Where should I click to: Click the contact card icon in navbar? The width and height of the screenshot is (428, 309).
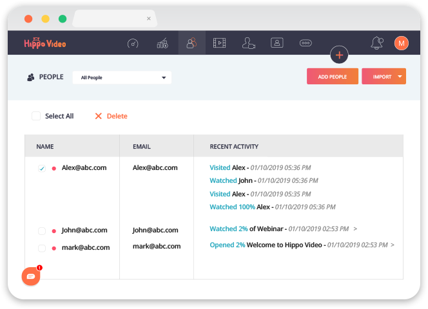coord(277,43)
